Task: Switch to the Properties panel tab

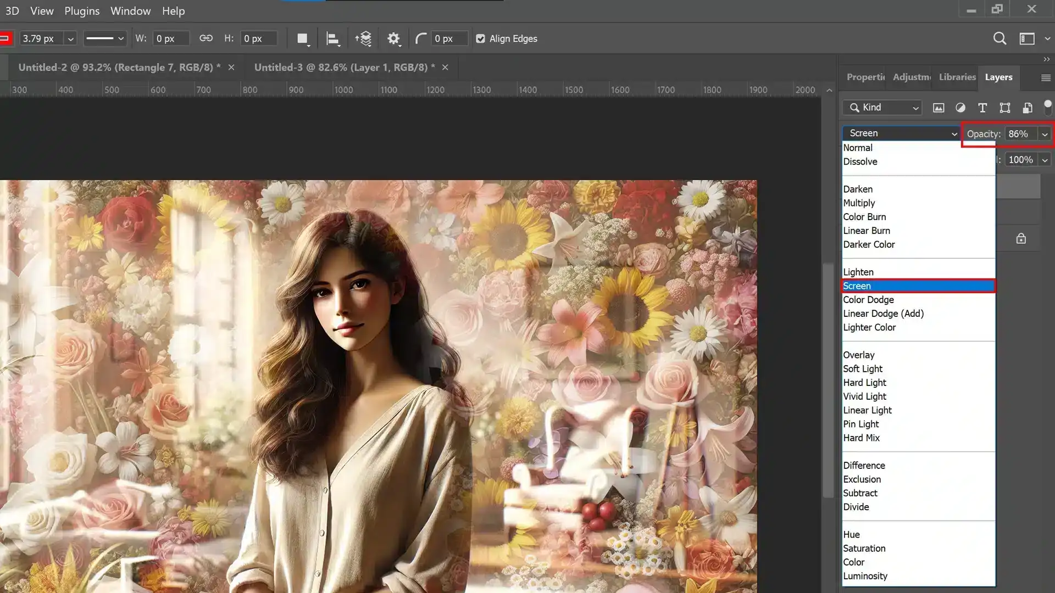Action: click(865, 77)
